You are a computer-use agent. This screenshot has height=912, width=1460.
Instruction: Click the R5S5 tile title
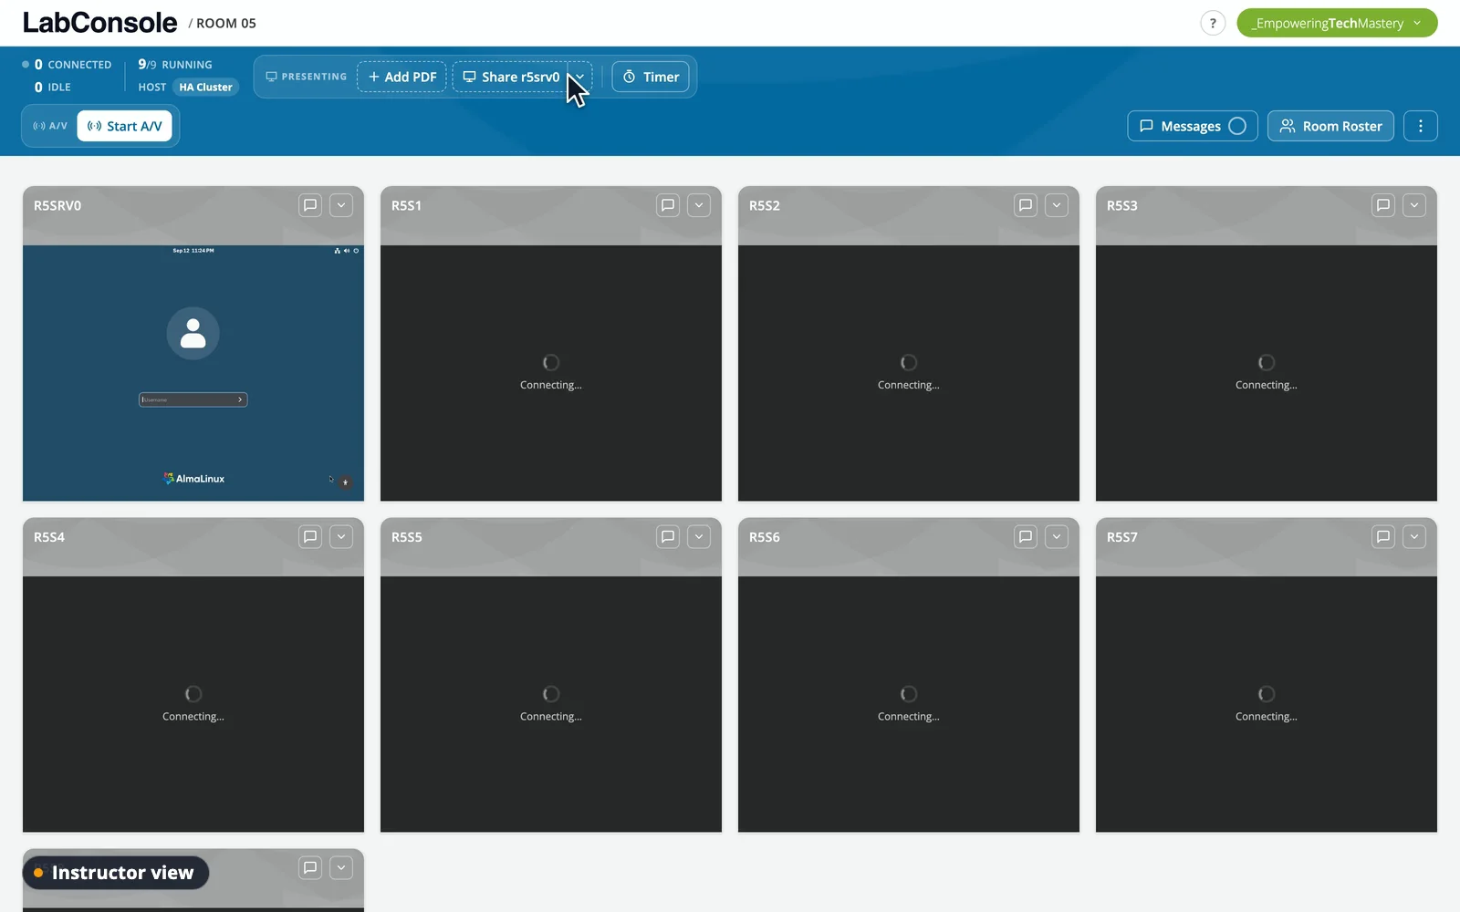coord(407,537)
